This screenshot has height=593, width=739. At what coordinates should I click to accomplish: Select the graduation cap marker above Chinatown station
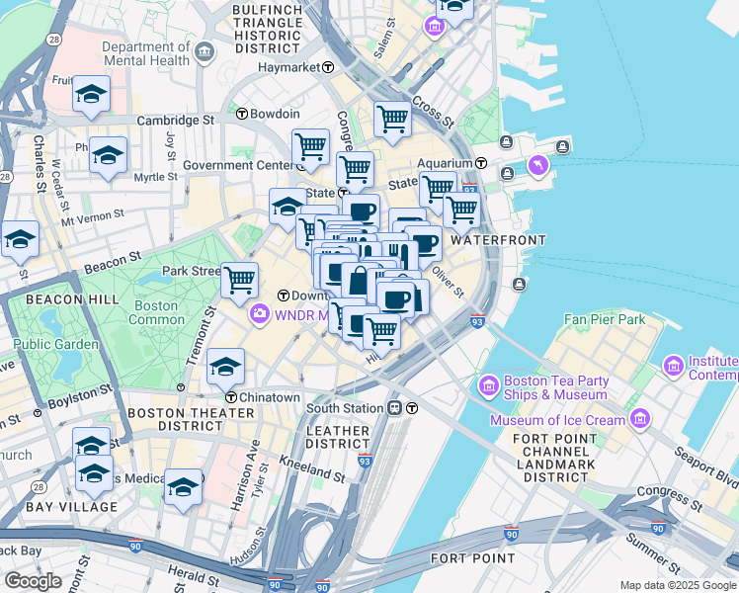[226, 366]
